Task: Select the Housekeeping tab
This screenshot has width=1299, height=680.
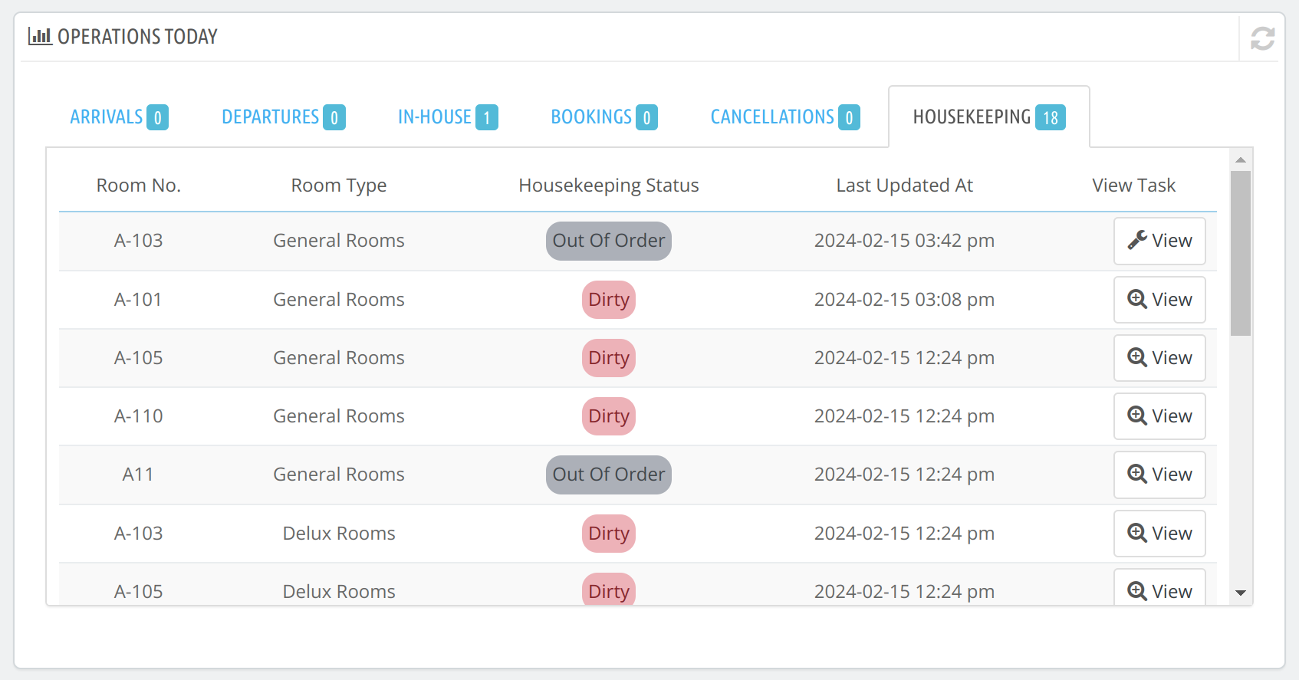Action: click(989, 117)
